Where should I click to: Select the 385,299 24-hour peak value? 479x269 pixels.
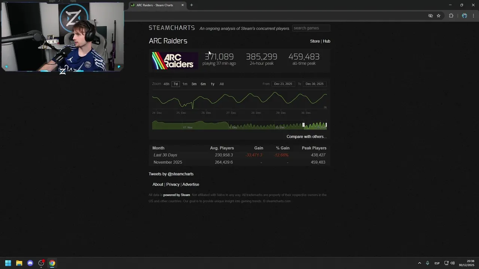pos(262,57)
